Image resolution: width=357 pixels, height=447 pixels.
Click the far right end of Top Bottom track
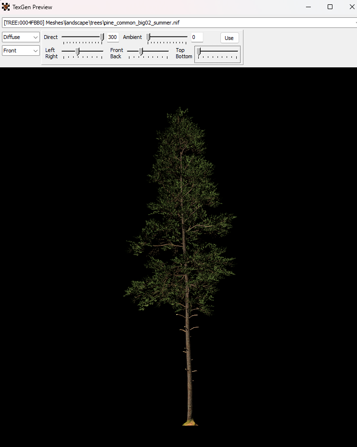click(237, 51)
